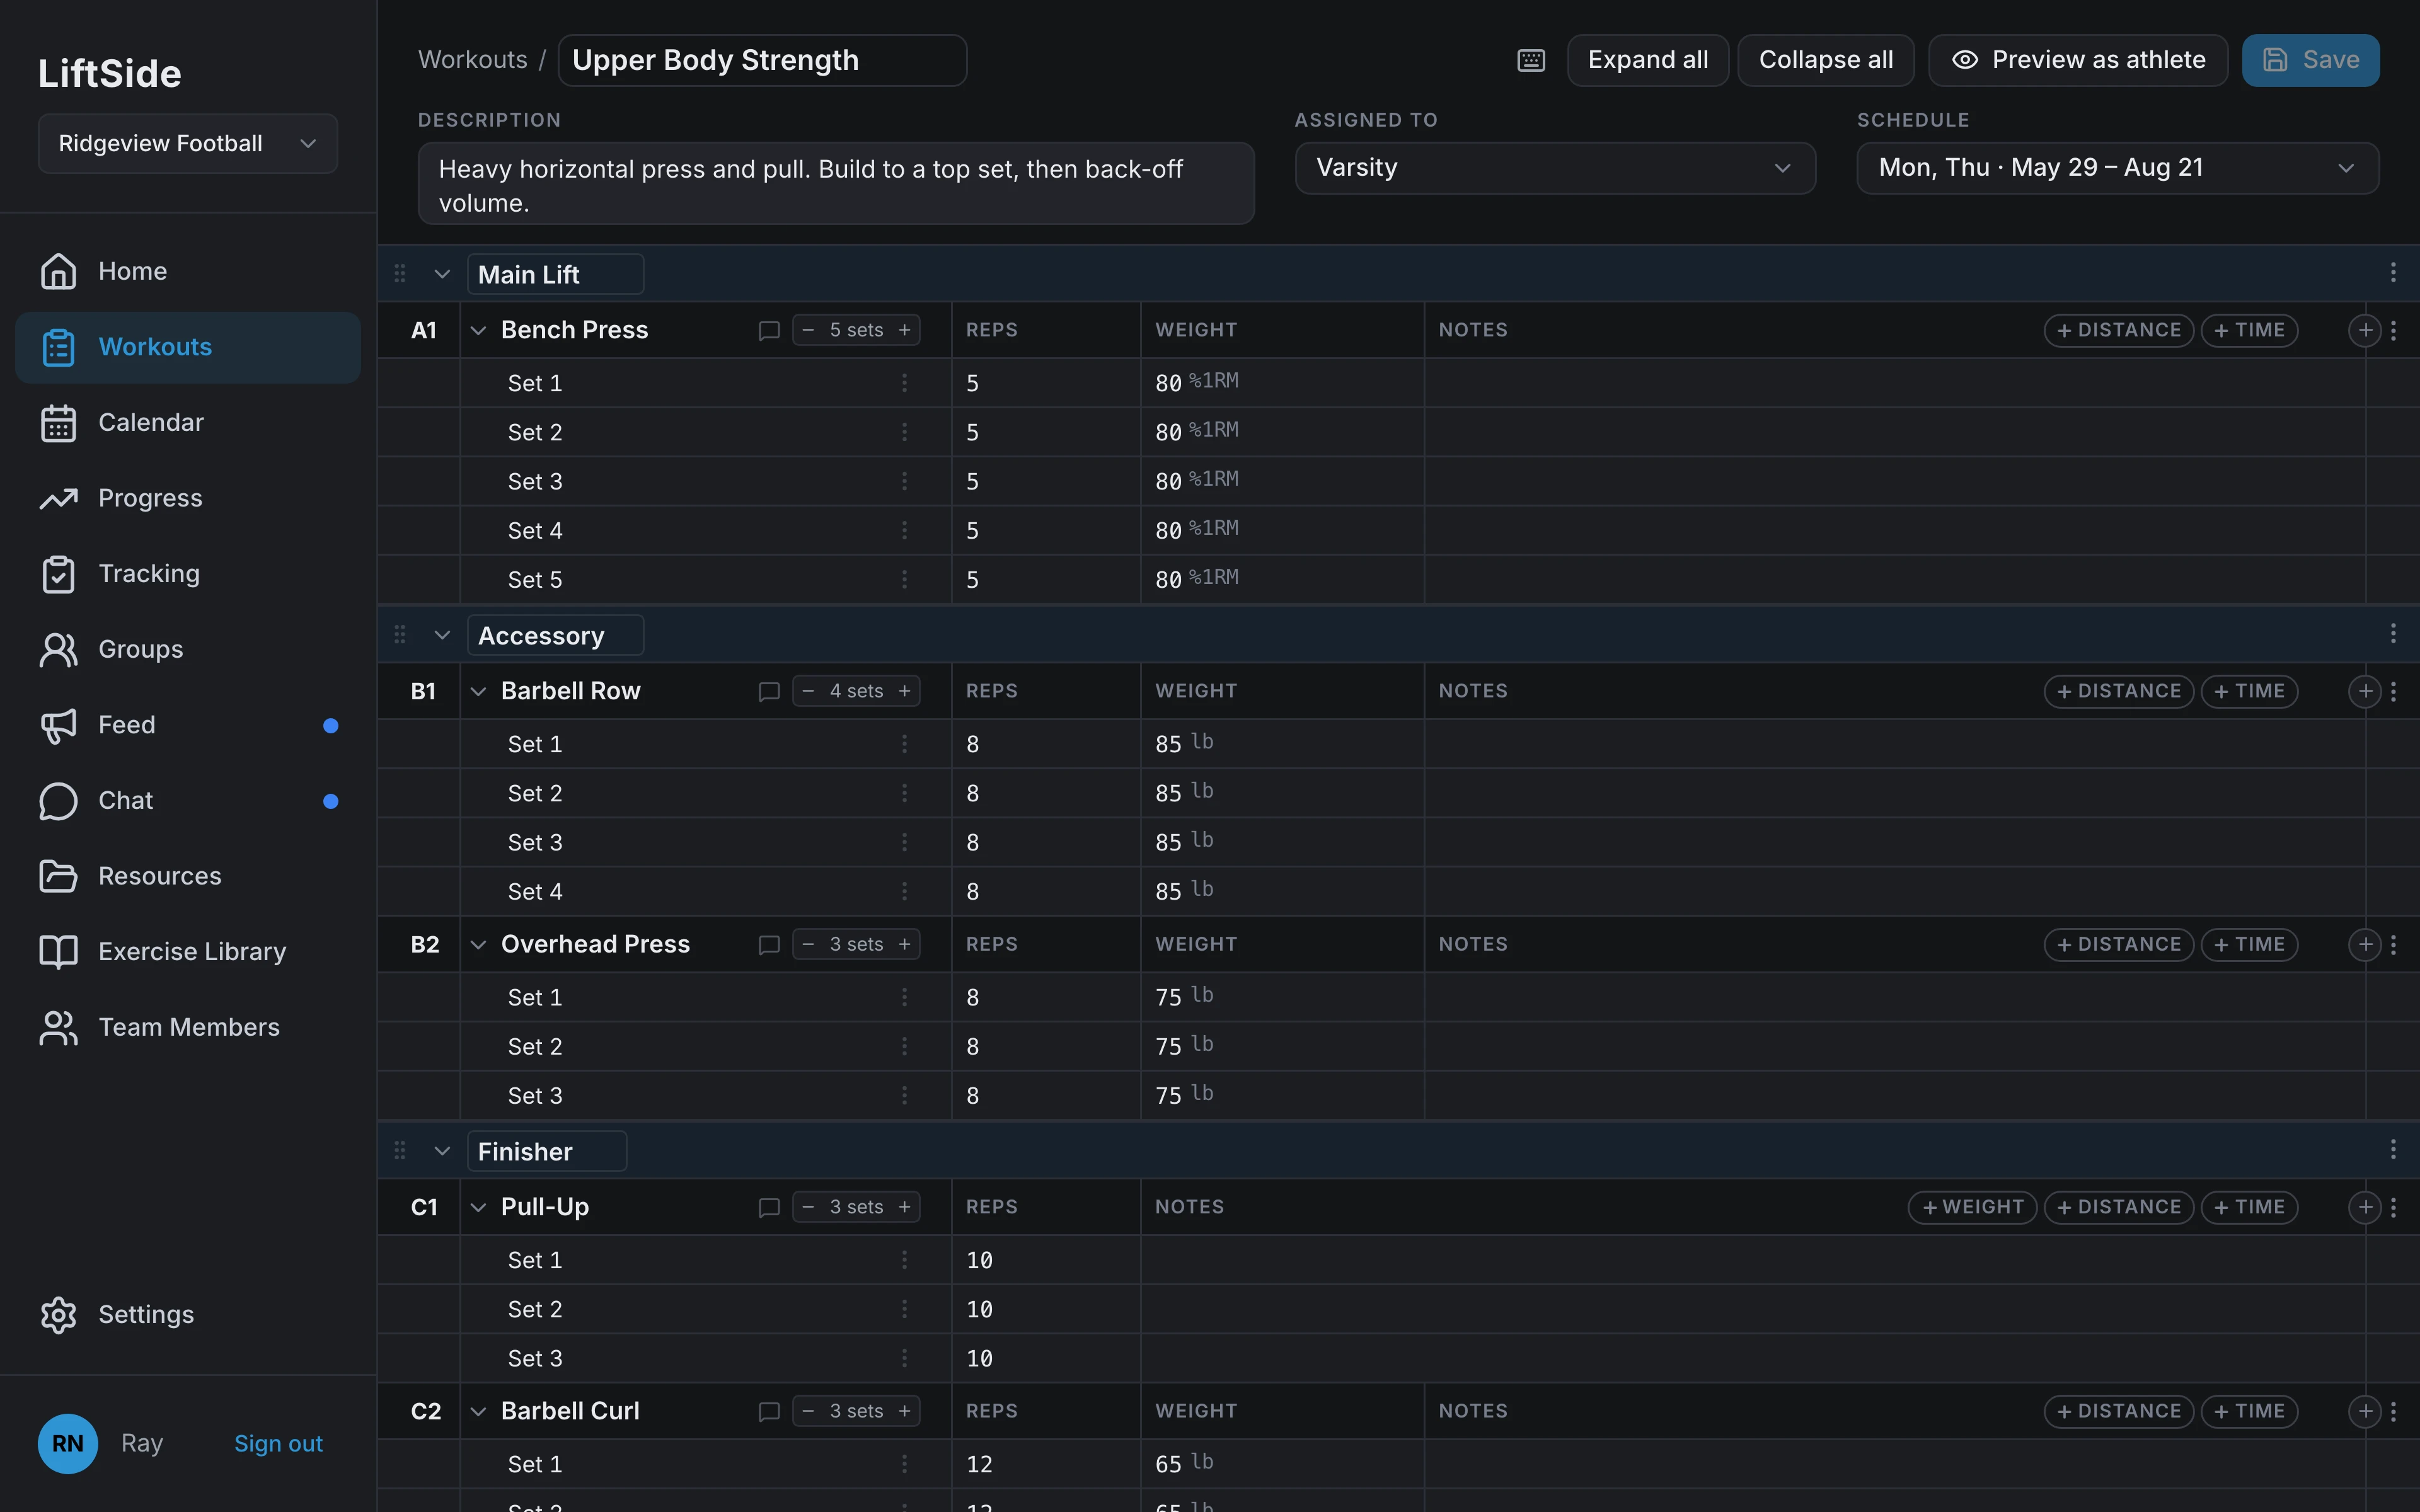
Task: Click Expand all button
Action: [x=1647, y=60]
